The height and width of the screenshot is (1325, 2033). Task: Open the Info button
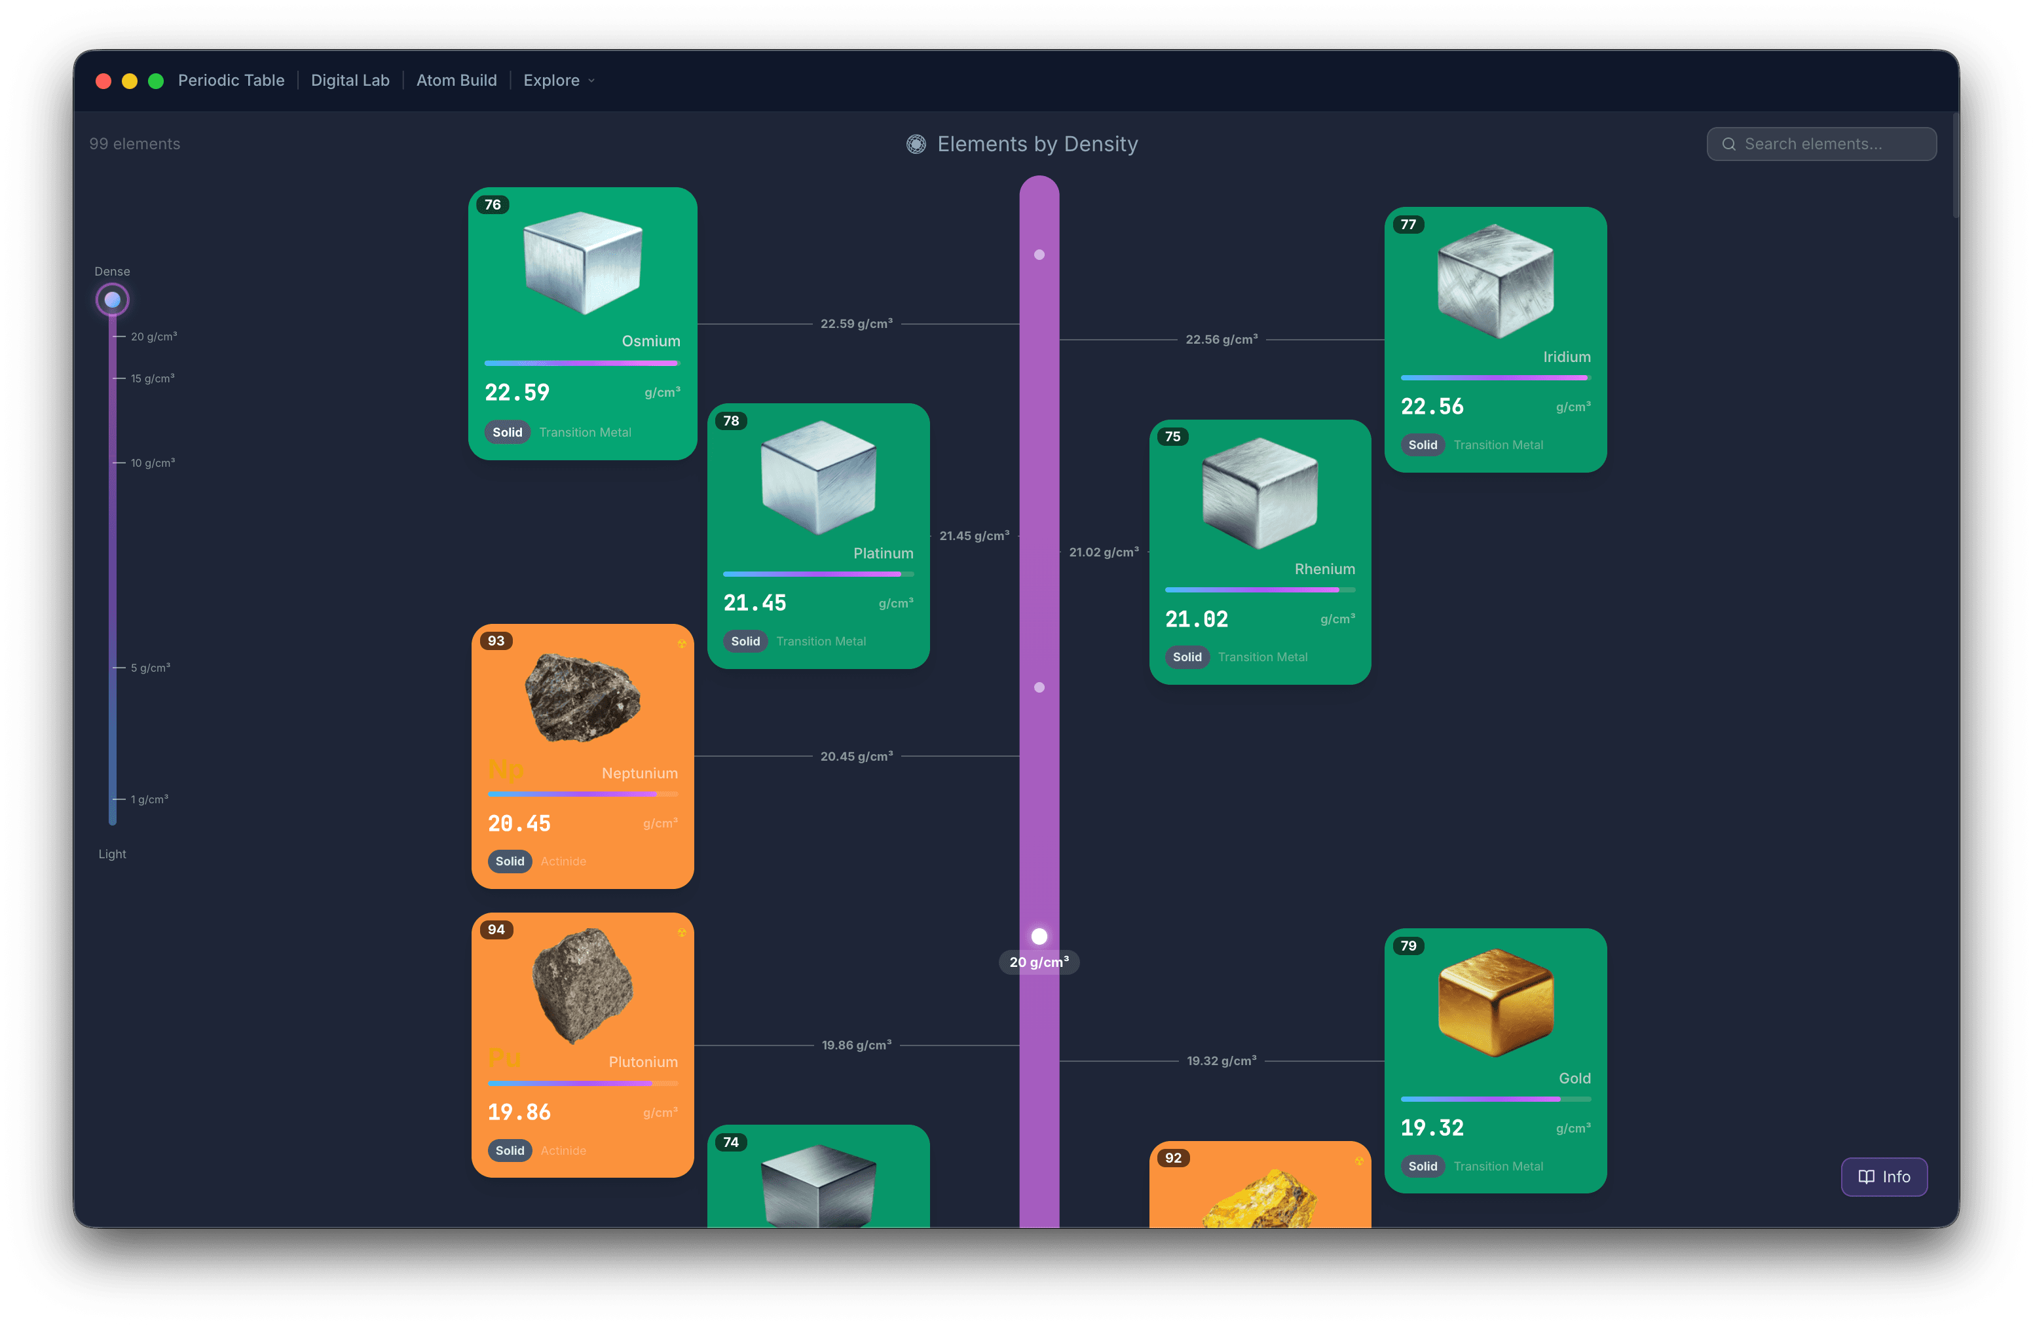1884,1176
